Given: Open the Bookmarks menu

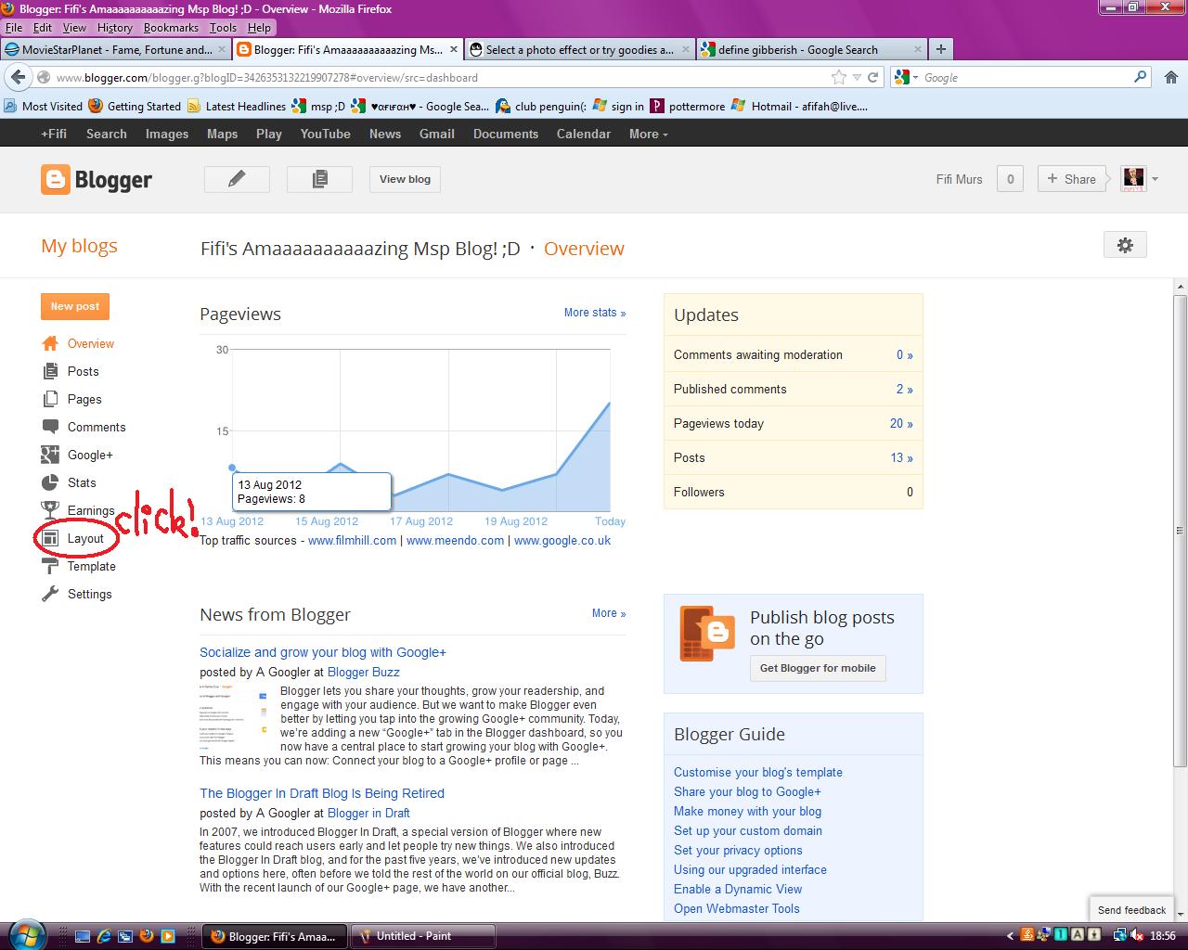Looking at the screenshot, I should pyautogui.click(x=171, y=28).
